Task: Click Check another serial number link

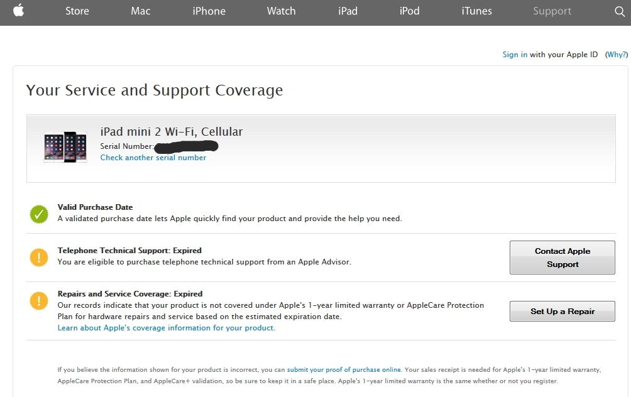Action: (153, 157)
